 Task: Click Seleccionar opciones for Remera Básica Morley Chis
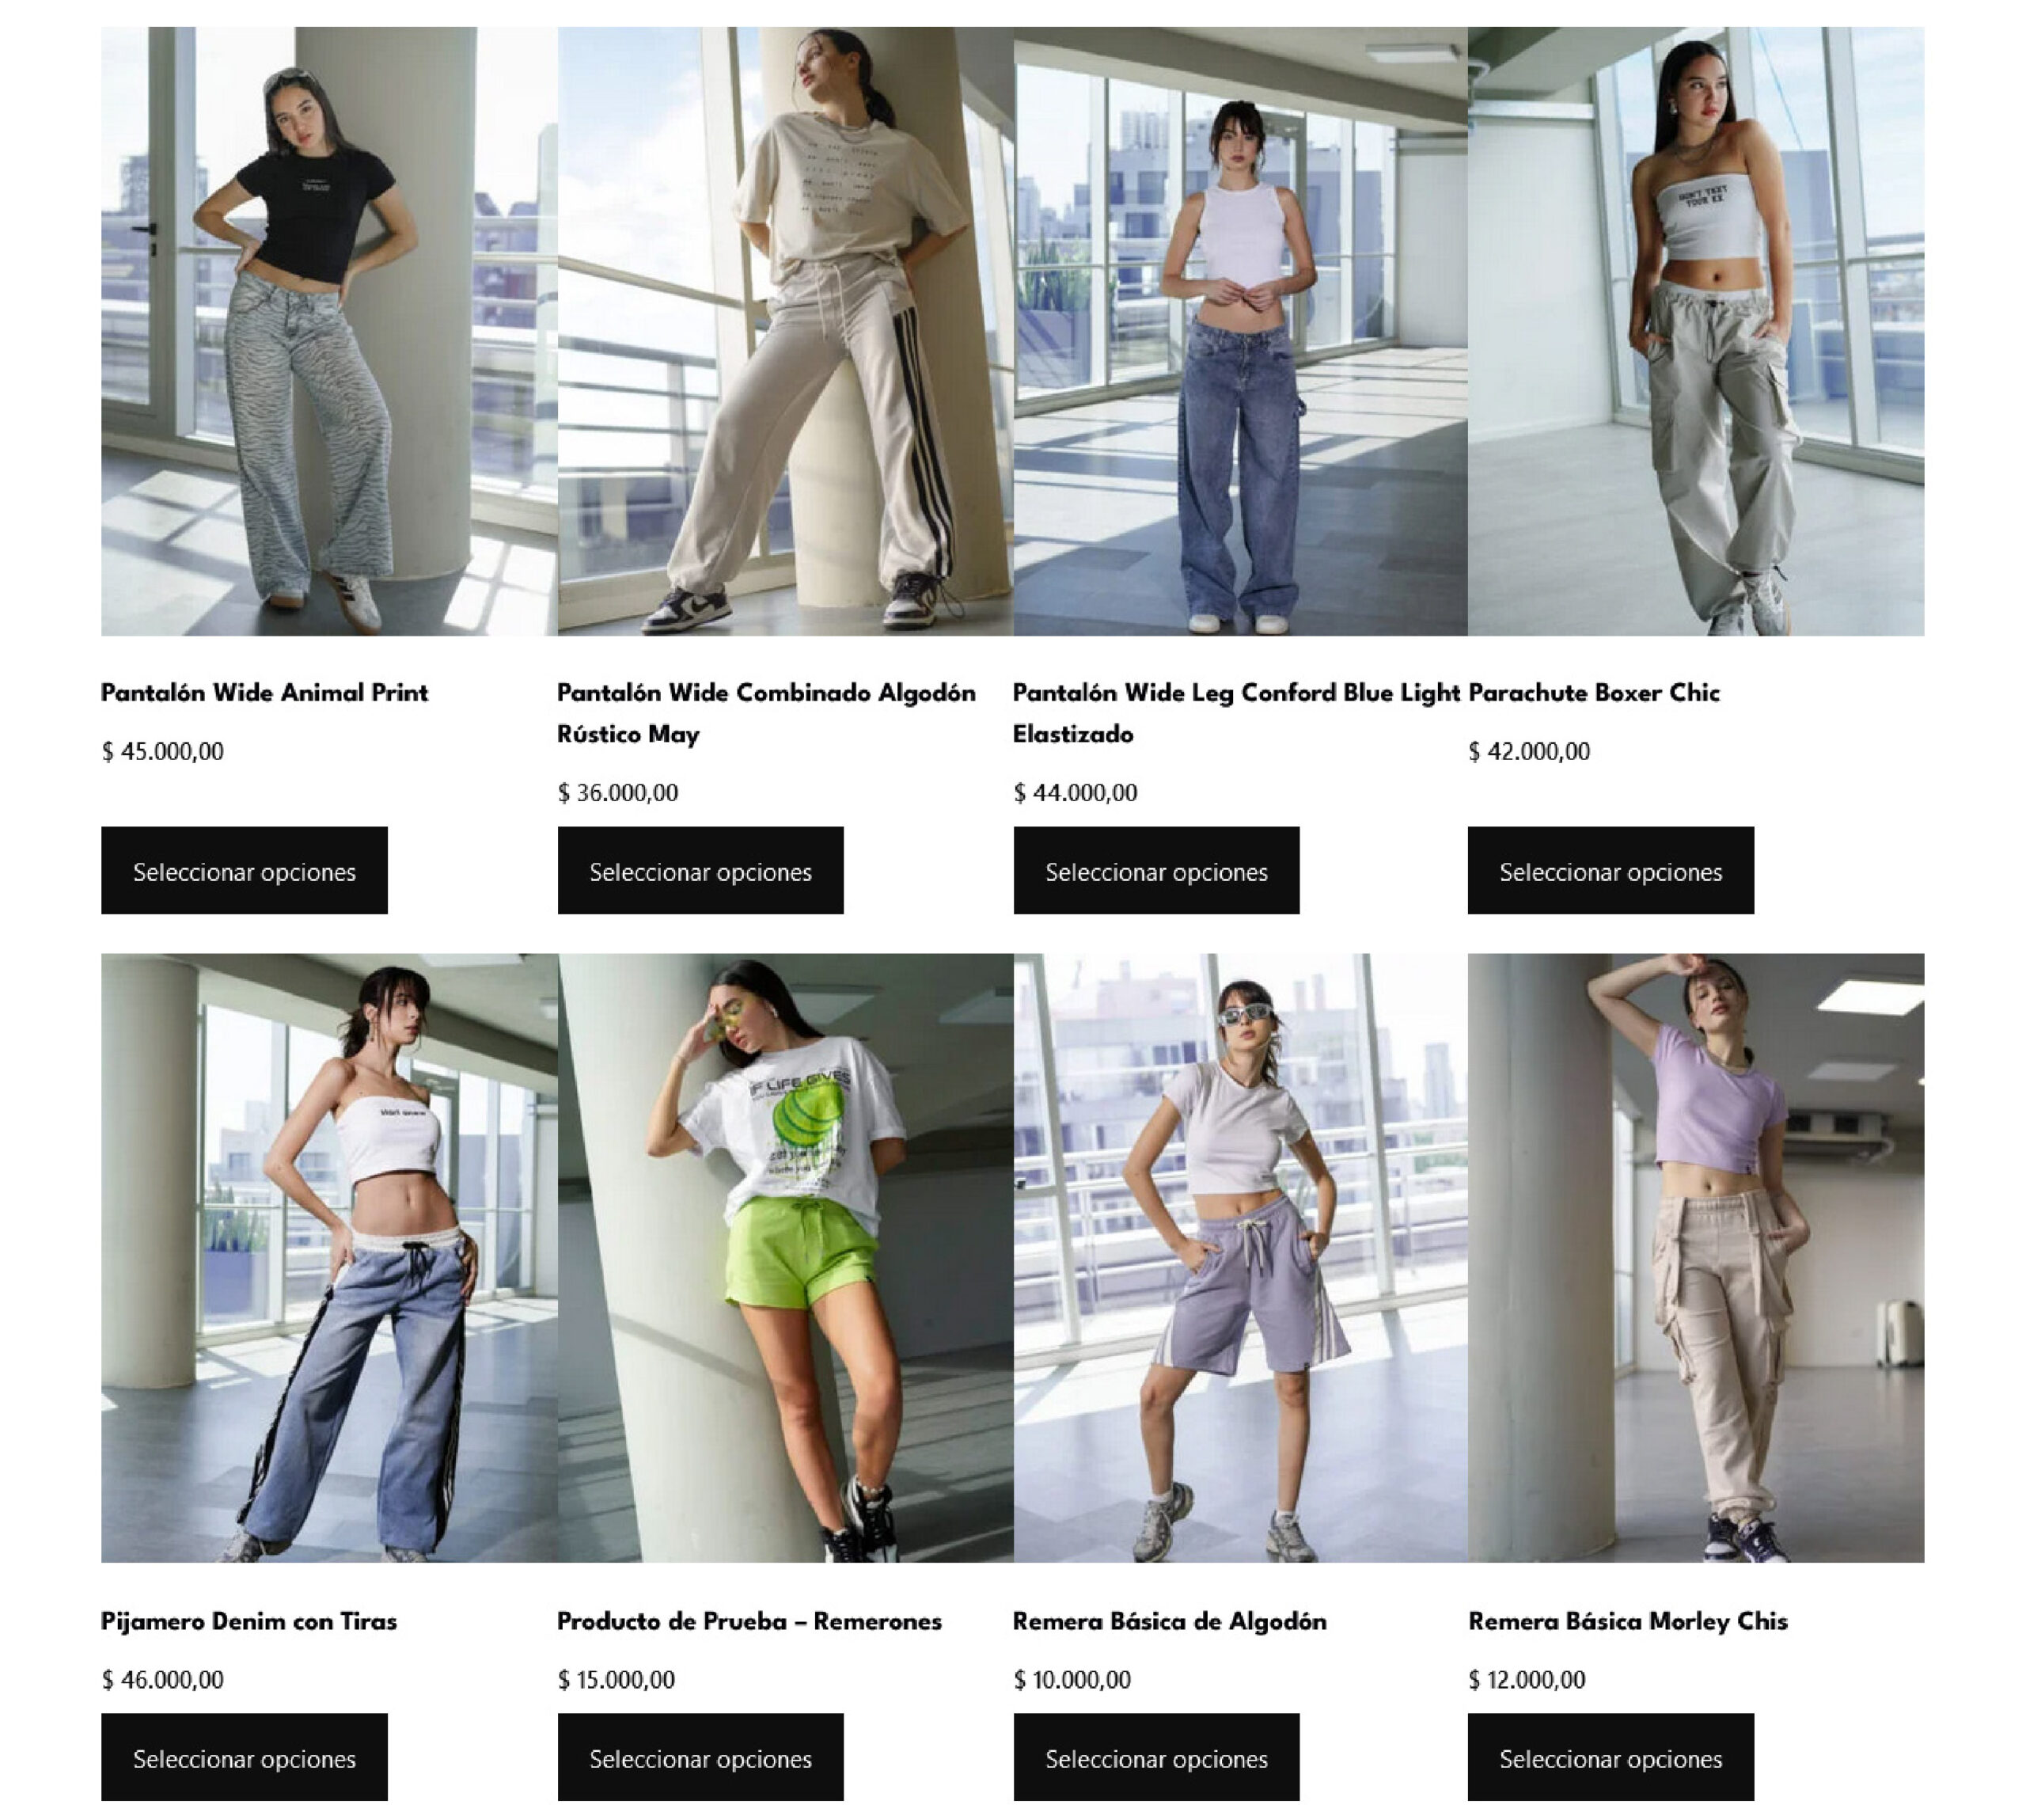point(1611,1757)
